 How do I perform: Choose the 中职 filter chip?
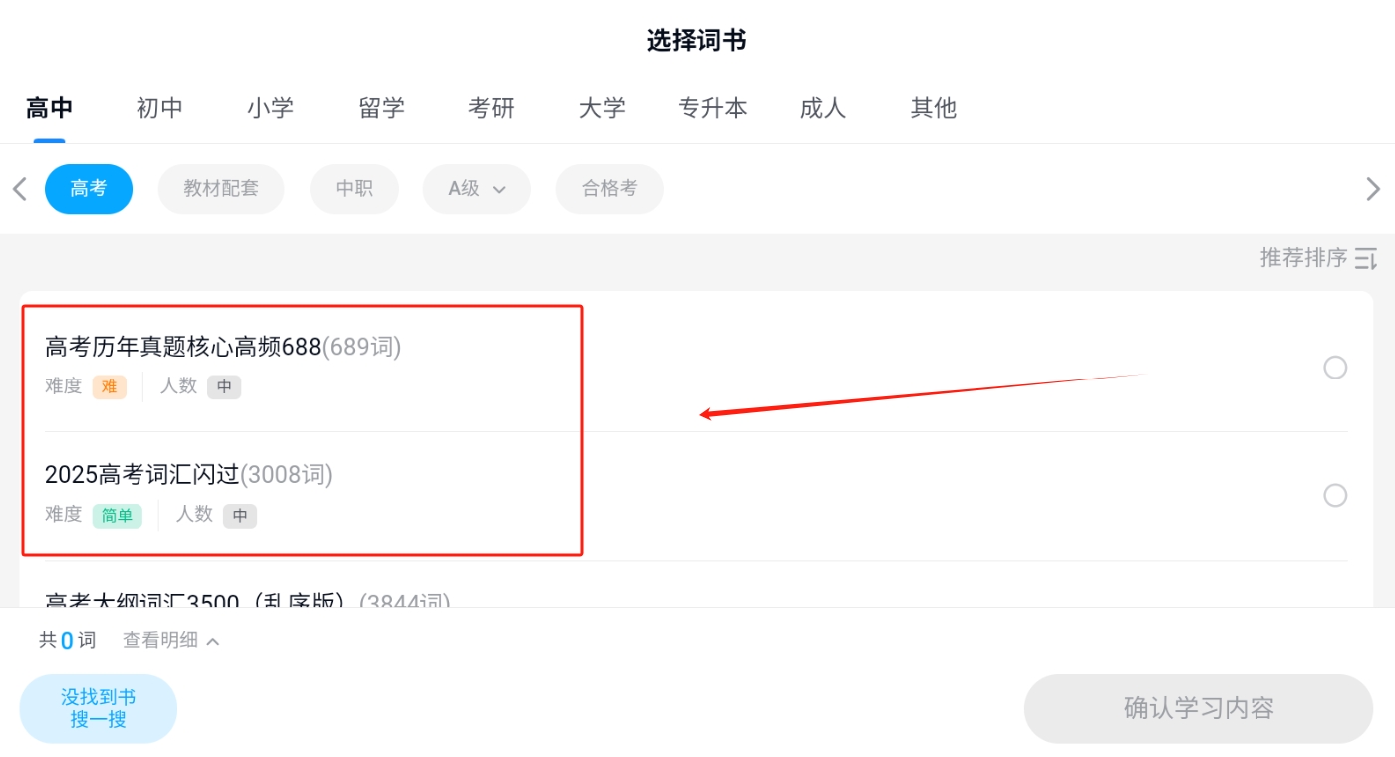[354, 189]
